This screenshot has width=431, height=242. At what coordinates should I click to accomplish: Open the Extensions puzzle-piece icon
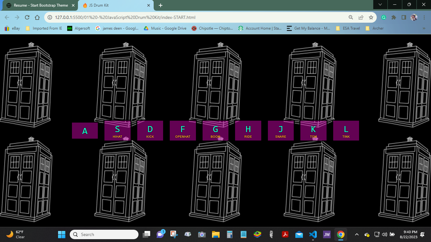(393, 17)
